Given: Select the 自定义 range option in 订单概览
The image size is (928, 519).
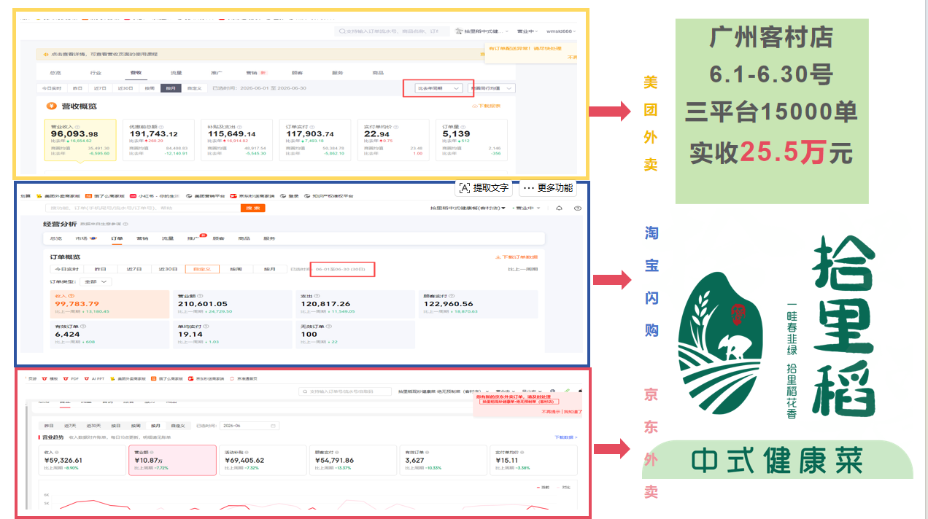Looking at the screenshot, I should (x=202, y=269).
